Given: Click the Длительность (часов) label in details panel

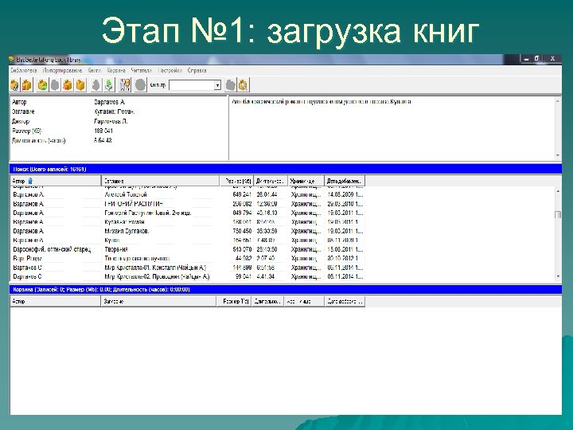Looking at the screenshot, I should 39,140.
